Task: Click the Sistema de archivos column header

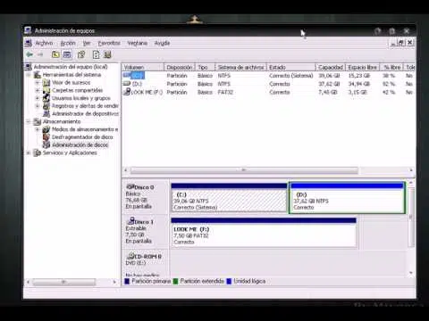Action: 240,68
